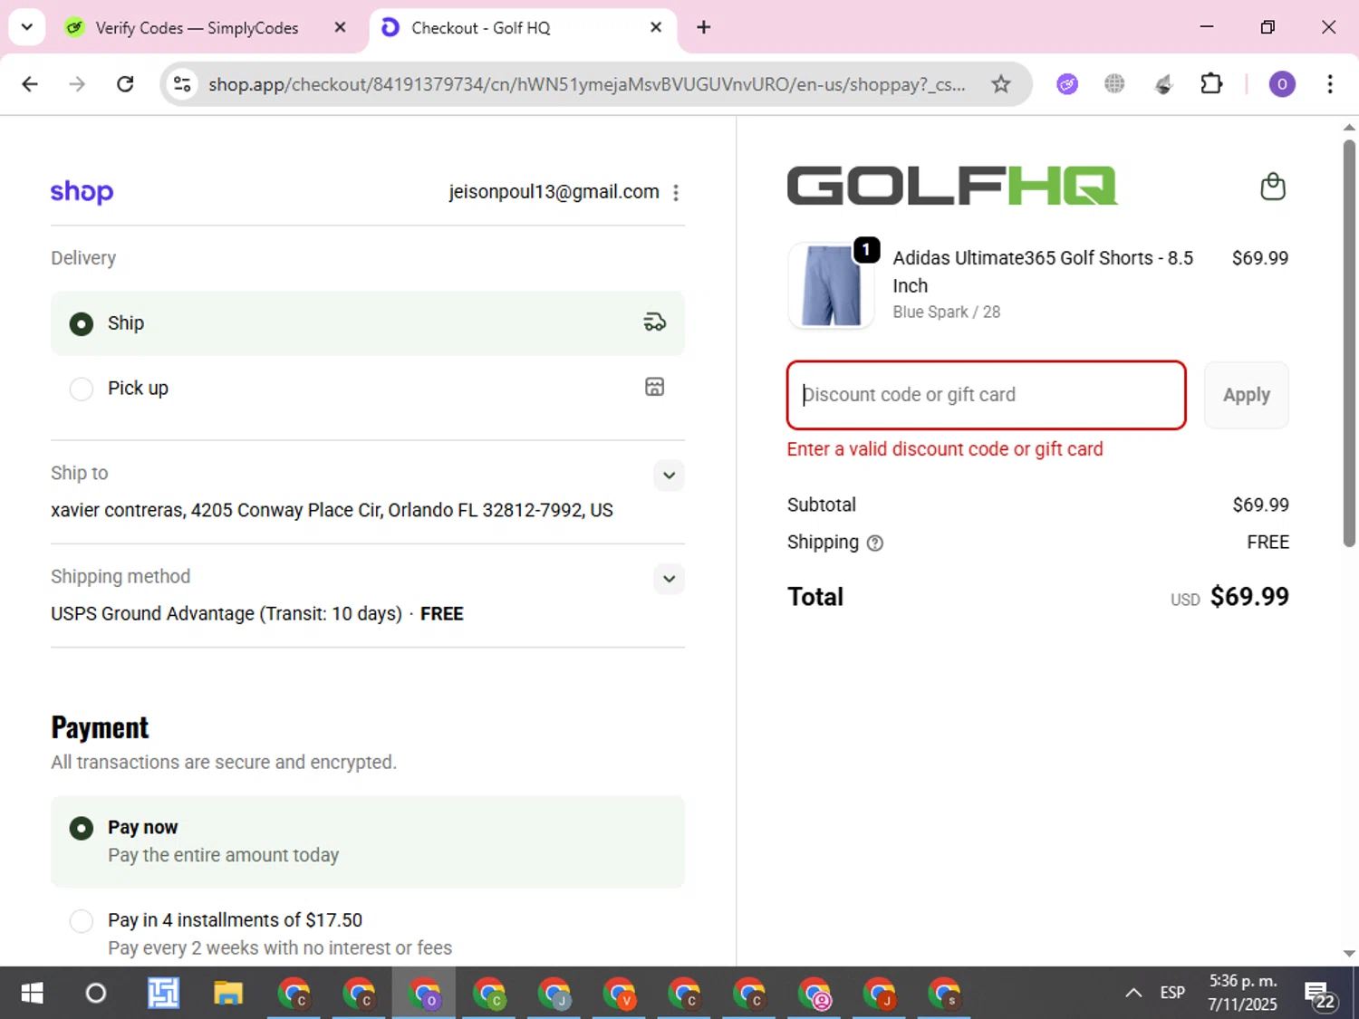The image size is (1359, 1019).
Task: Click the invalid discount code error message
Action: click(x=945, y=449)
